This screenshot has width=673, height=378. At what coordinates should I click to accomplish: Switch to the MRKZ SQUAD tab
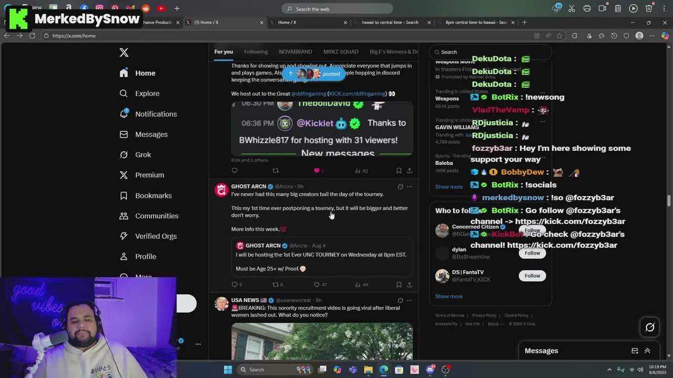tap(341, 51)
